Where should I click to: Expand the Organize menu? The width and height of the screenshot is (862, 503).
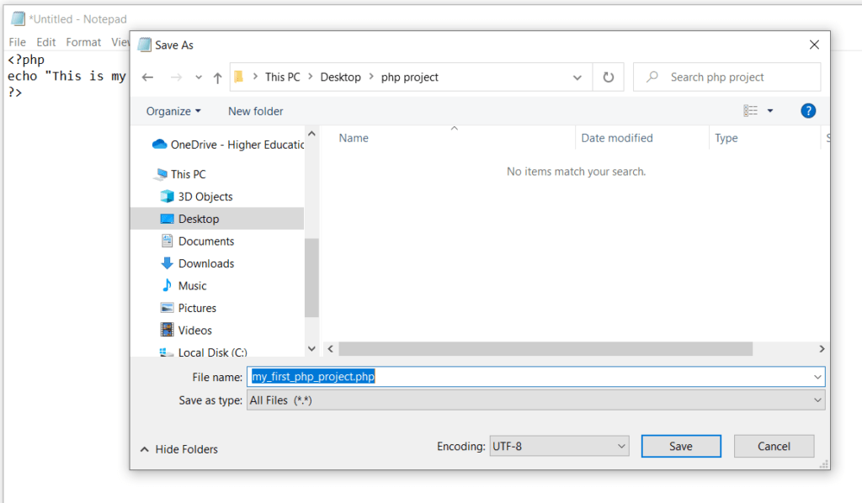tap(173, 110)
